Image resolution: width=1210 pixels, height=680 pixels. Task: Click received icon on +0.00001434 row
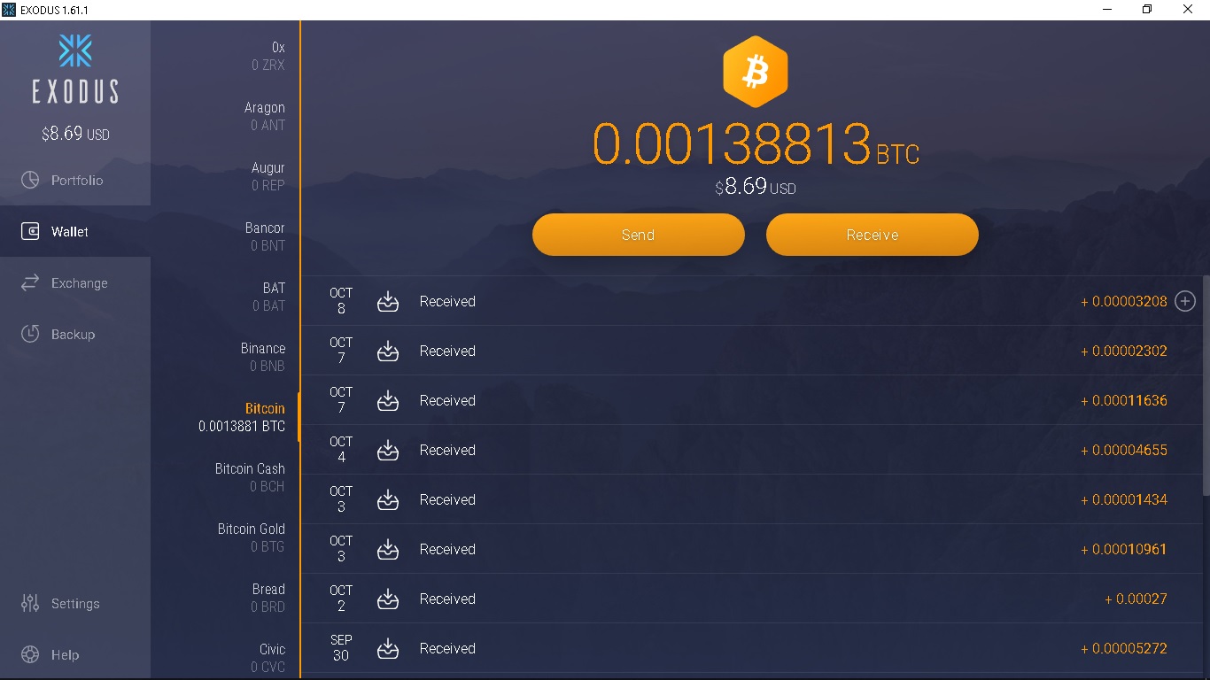tap(388, 499)
